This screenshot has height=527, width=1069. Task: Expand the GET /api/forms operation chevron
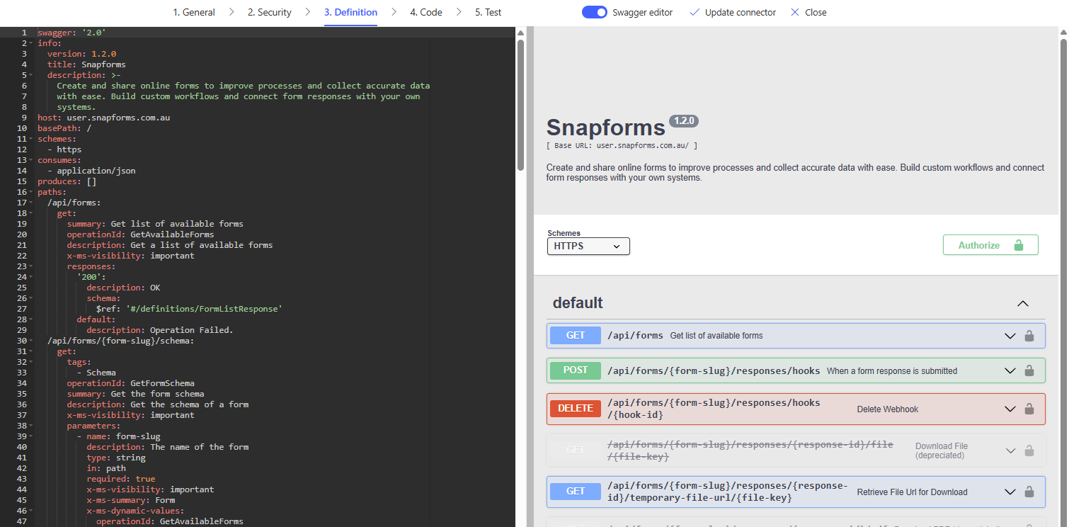click(x=1010, y=336)
